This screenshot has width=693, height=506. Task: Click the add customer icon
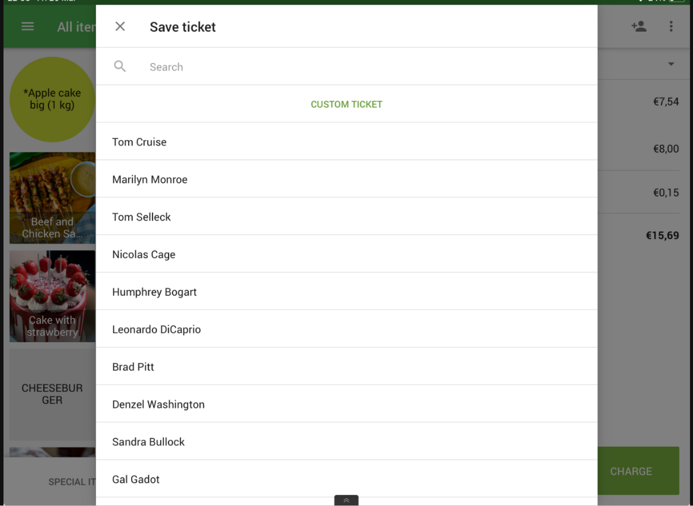coord(639,27)
